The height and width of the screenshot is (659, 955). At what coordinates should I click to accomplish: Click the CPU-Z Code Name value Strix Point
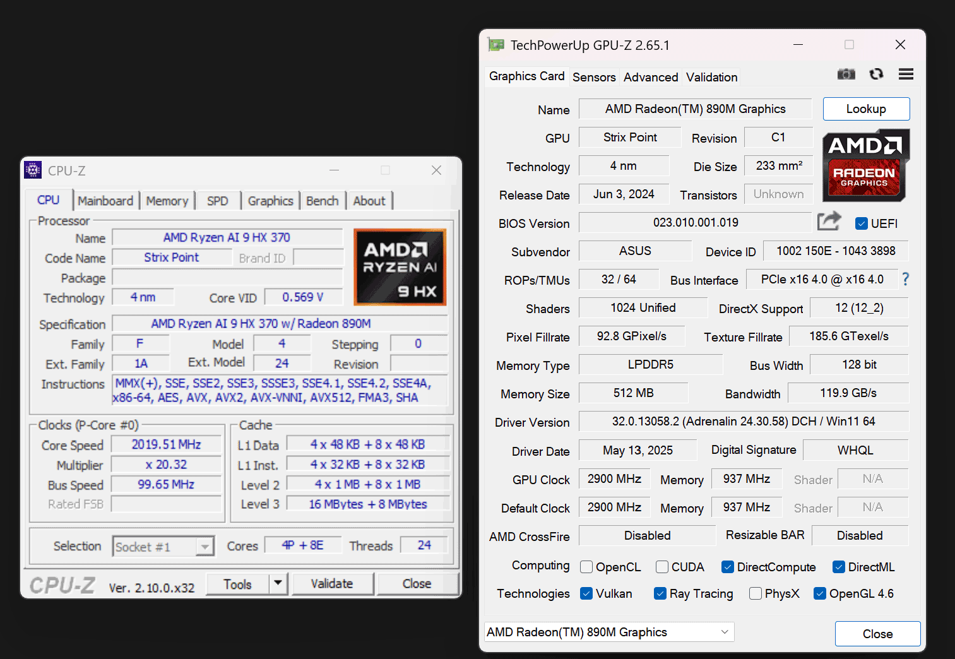pyautogui.click(x=172, y=258)
